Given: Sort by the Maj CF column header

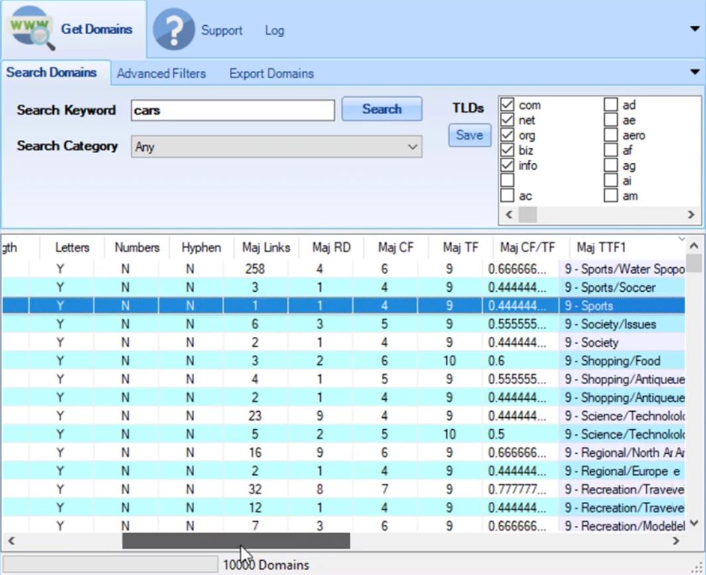Looking at the screenshot, I should [396, 247].
